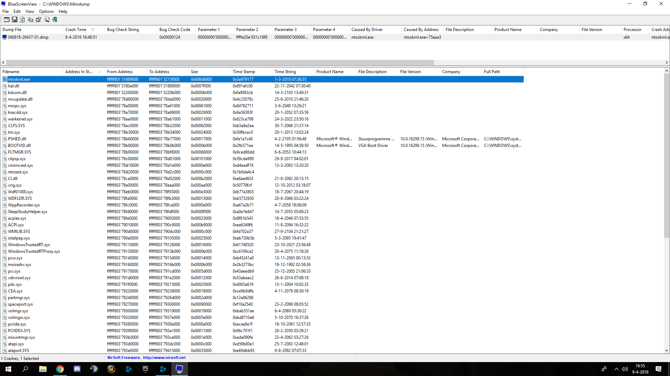Click the Exit door toolbar icon
The width and height of the screenshot is (670, 376).
tap(54, 19)
